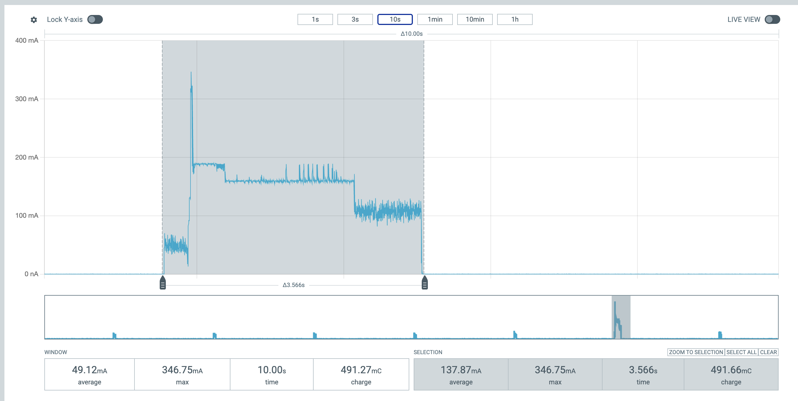Select the currently active 10s window
798x401 pixels.
(395, 19)
